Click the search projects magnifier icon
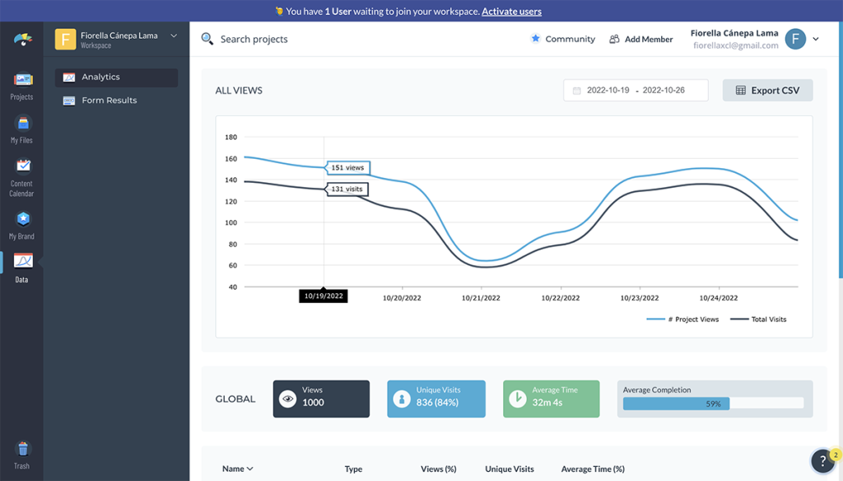The image size is (843, 481). click(x=207, y=39)
